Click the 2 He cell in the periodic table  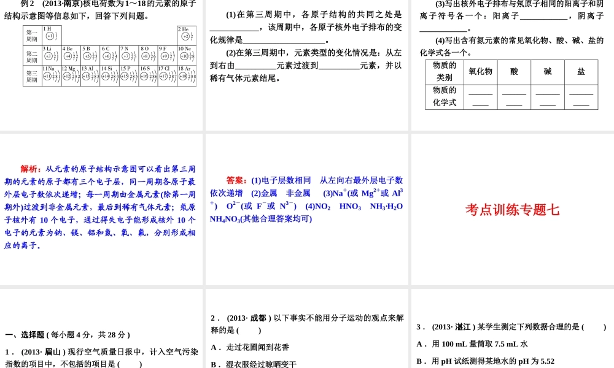click(187, 35)
